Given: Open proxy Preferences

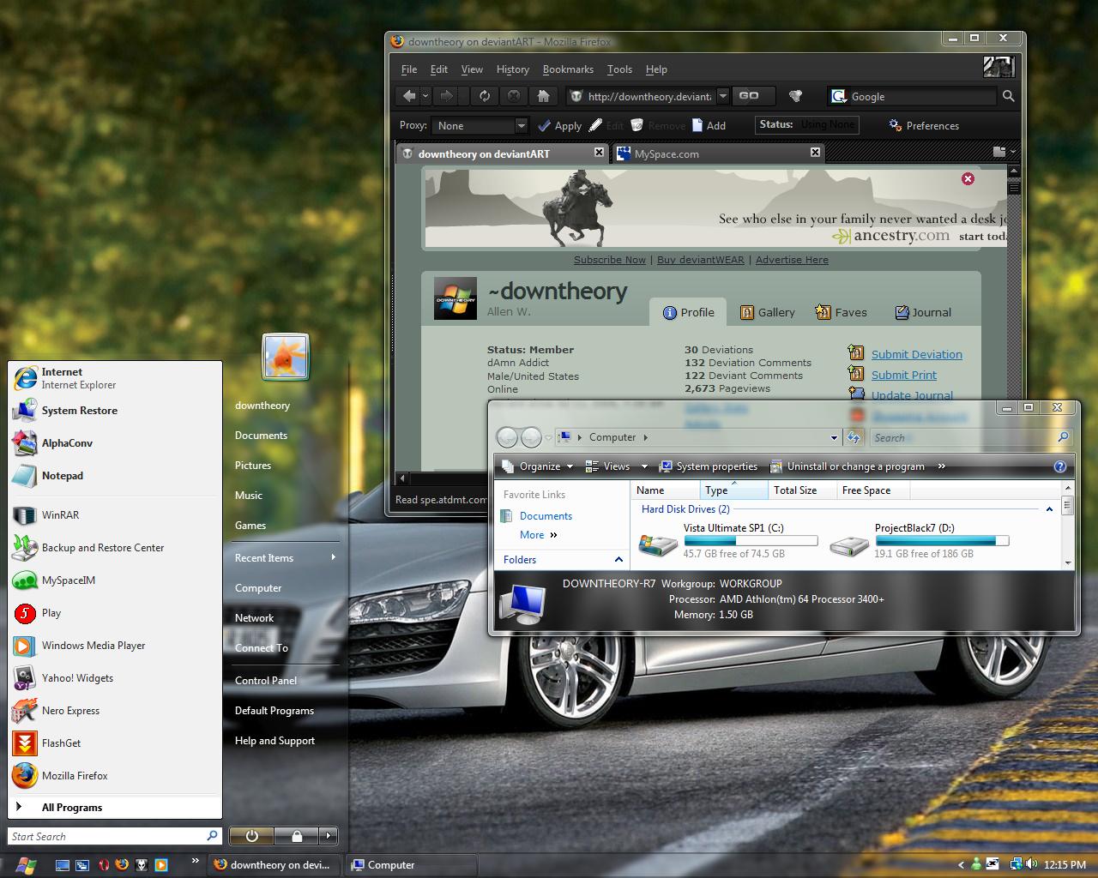Looking at the screenshot, I should (x=924, y=125).
